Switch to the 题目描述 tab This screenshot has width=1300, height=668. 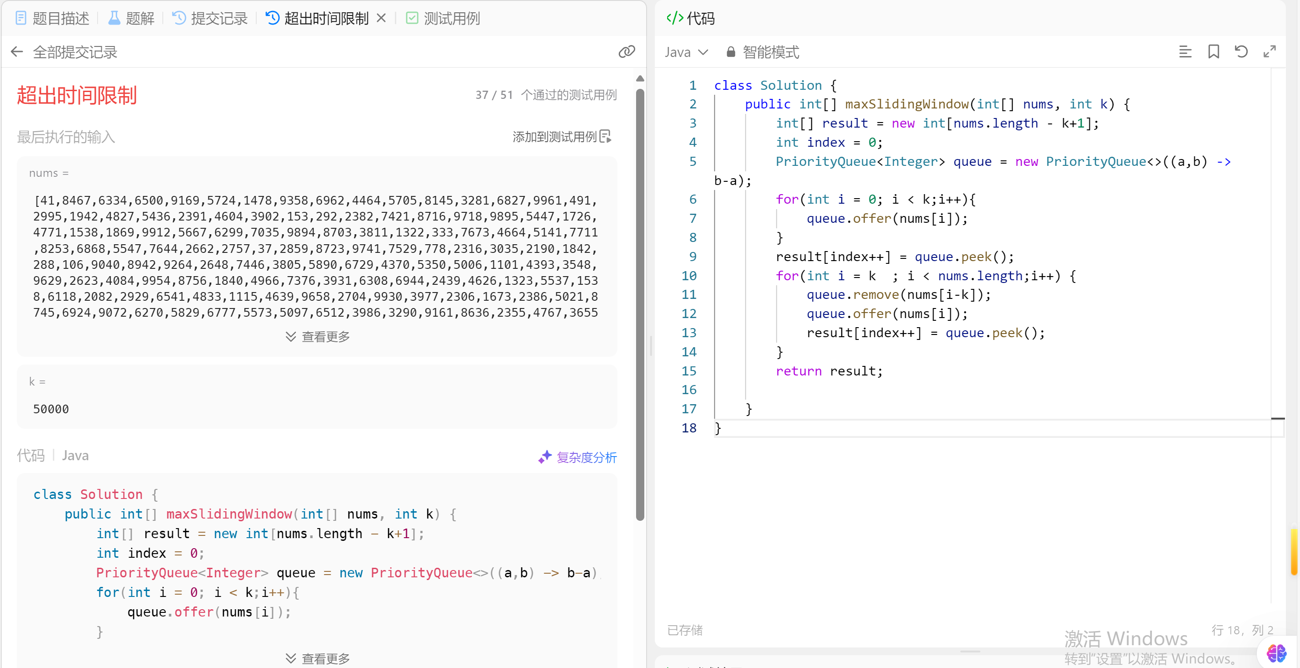pyautogui.click(x=52, y=18)
